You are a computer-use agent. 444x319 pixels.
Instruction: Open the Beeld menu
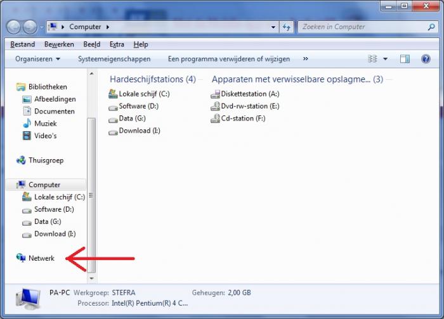tap(92, 44)
